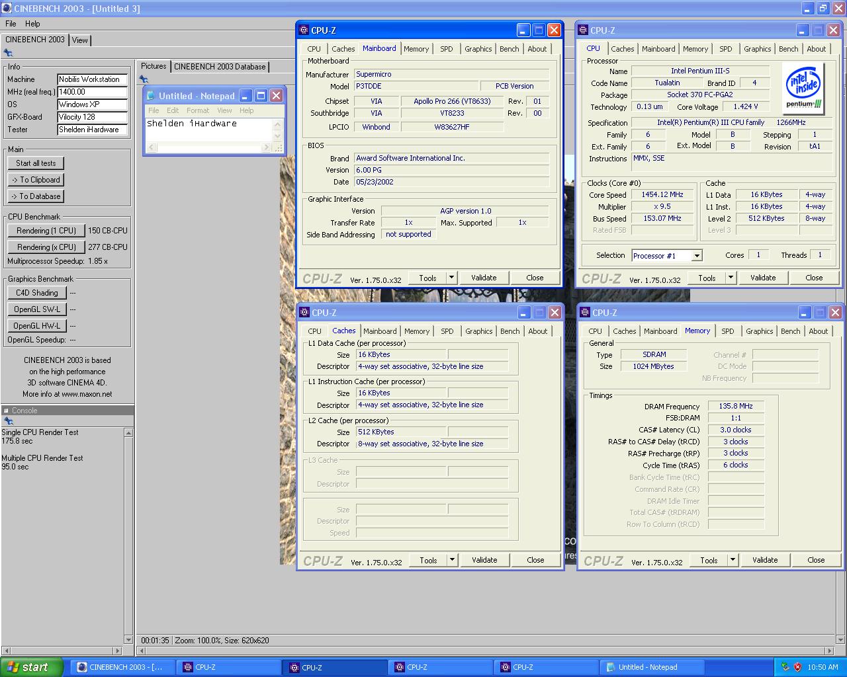Open the CINEBENCH 2003 Database tab
This screenshot has width=847, height=677.
click(x=220, y=67)
